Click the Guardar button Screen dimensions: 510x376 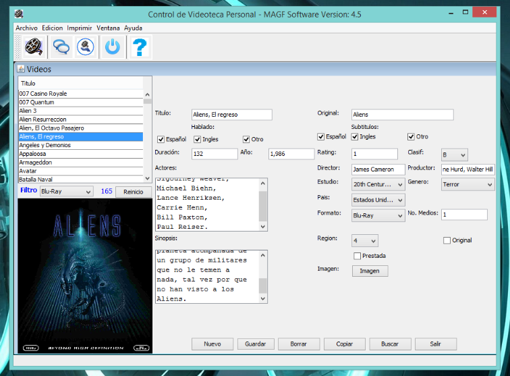coord(256,344)
